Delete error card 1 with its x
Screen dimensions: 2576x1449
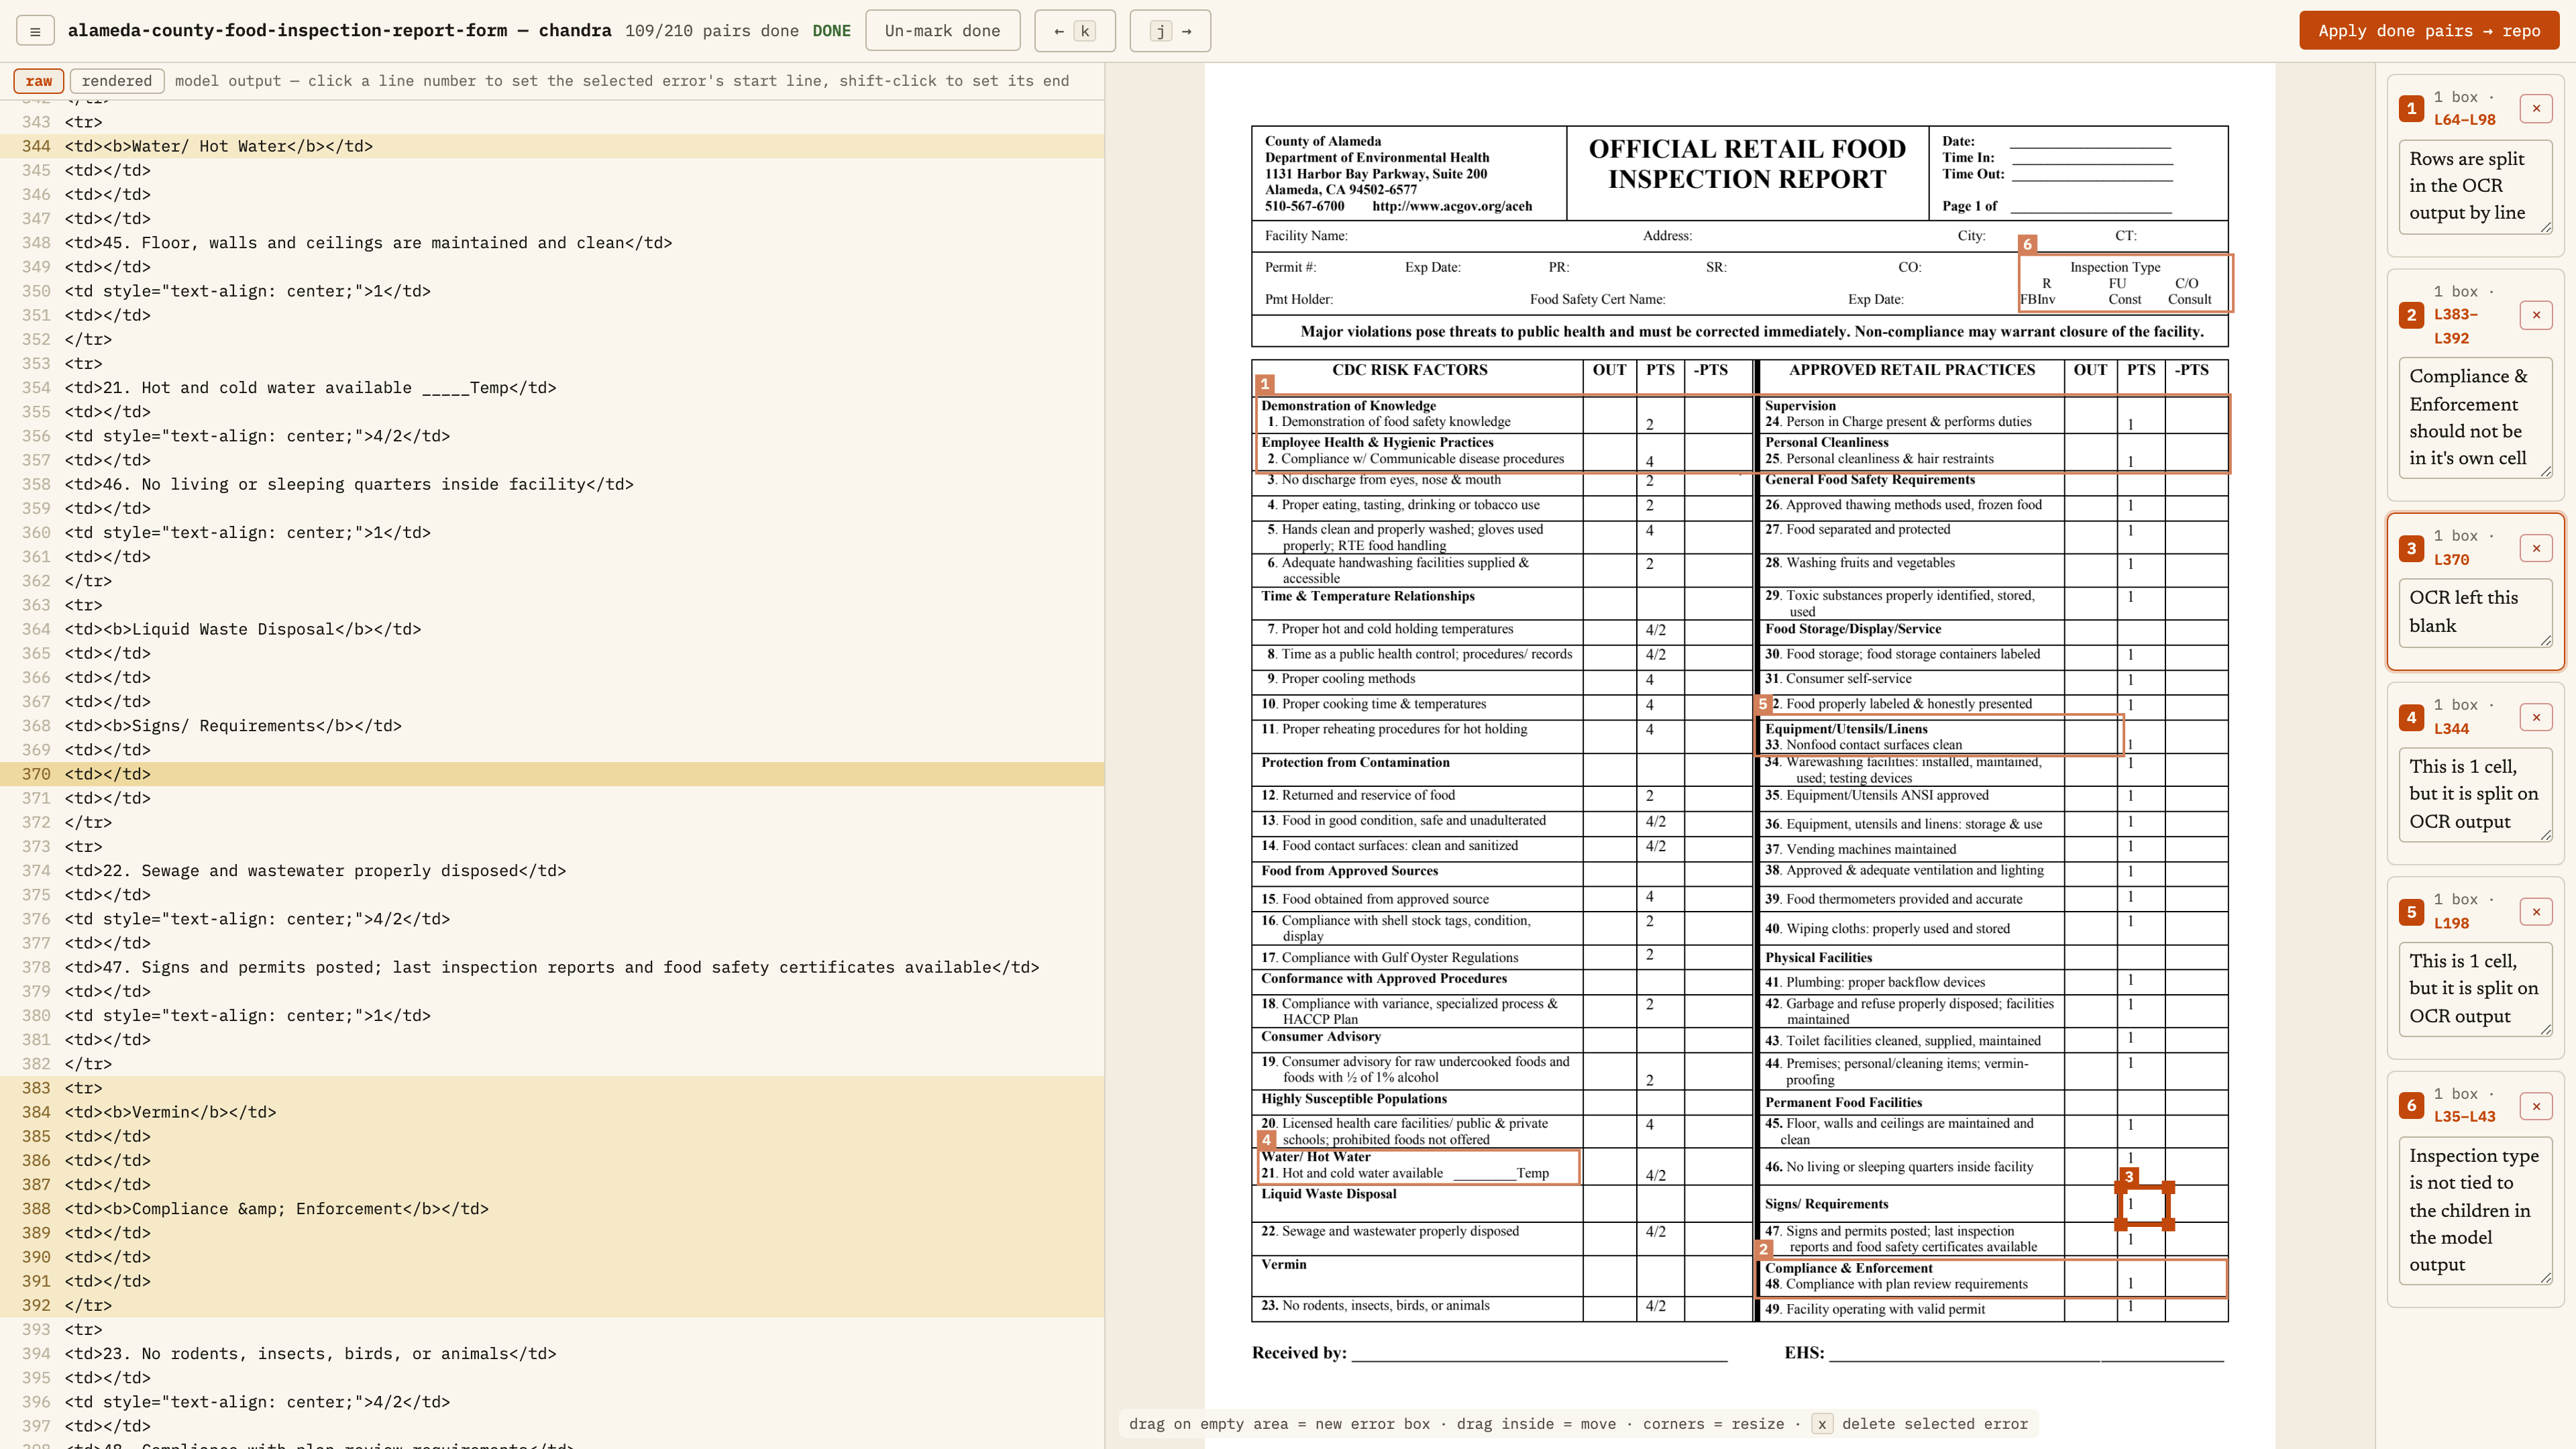click(2536, 108)
